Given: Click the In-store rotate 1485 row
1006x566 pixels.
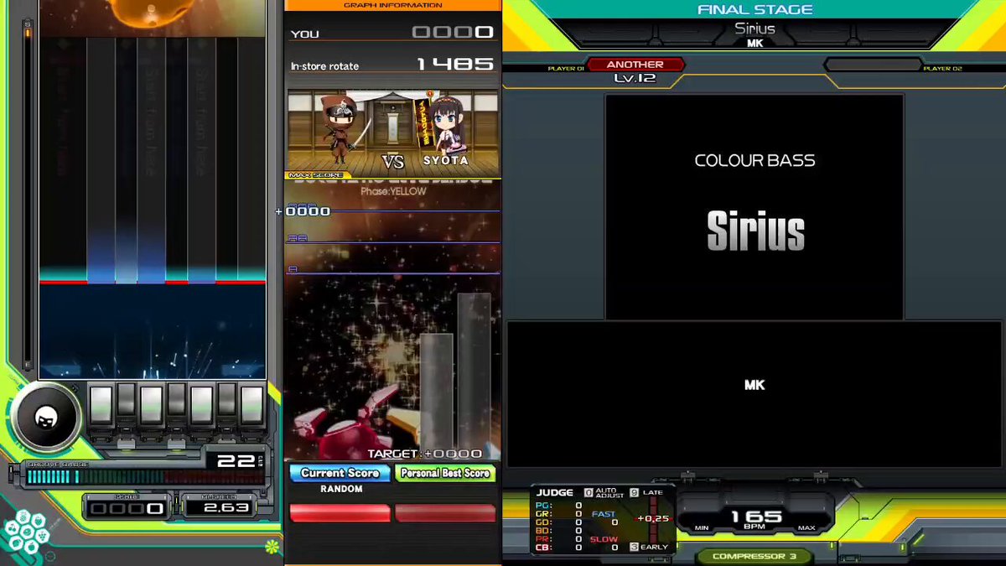Looking at the screenshot, I should [x=392, y=65].
